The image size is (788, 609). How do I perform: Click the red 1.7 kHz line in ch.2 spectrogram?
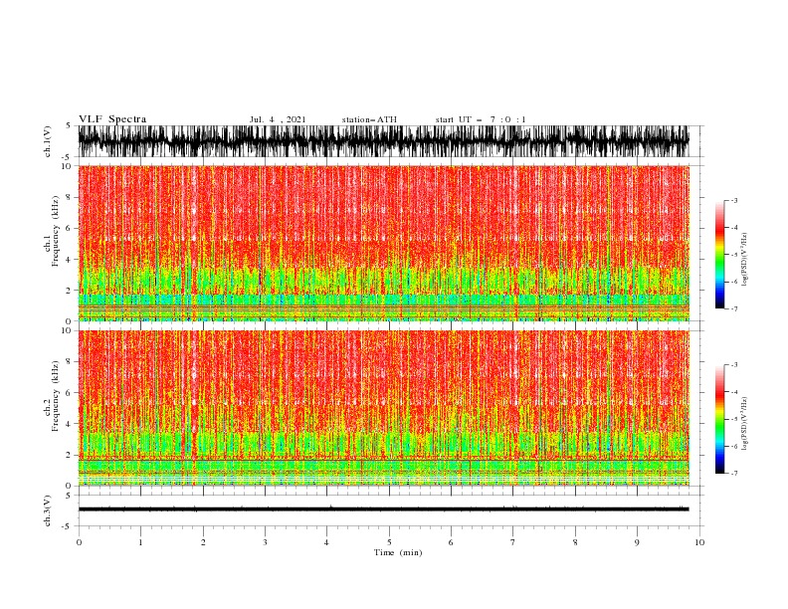(383, 460)
